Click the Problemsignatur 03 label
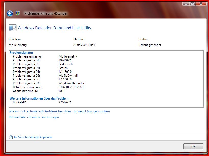This screenshot has height=156, width=209. pos(26,68)
